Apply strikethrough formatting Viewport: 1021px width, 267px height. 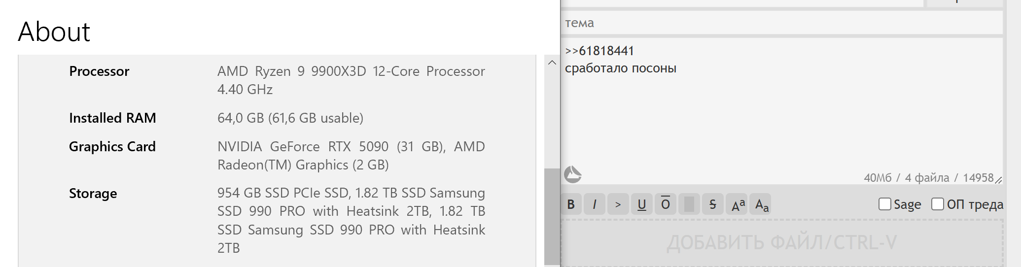[713, 204]
